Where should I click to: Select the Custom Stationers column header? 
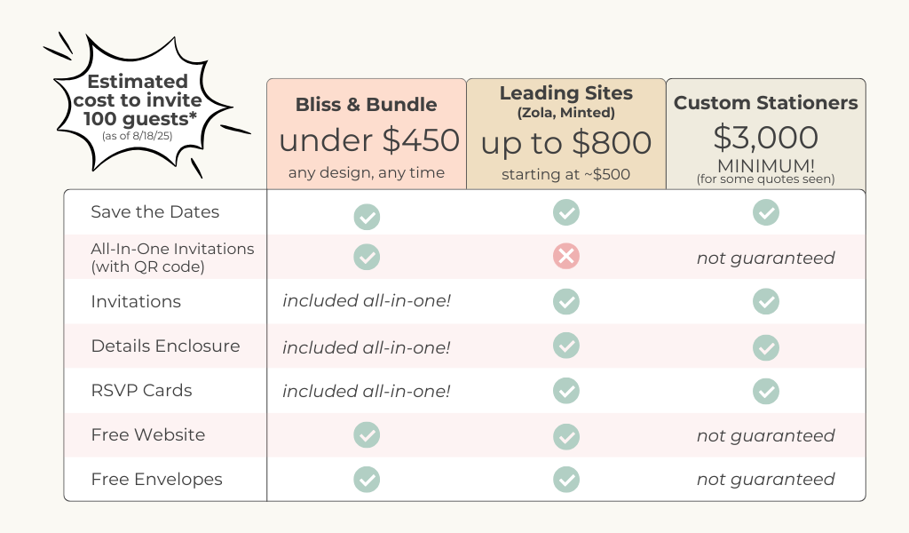click(766, 103)
